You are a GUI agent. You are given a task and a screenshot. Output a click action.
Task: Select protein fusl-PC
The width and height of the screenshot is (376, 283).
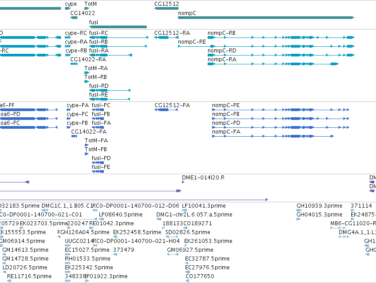(x=98, y=110)
